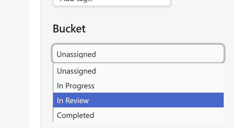This screenshot has width=234, height=128.
Task: Click the Add tag input field
Action: (112, 2)
